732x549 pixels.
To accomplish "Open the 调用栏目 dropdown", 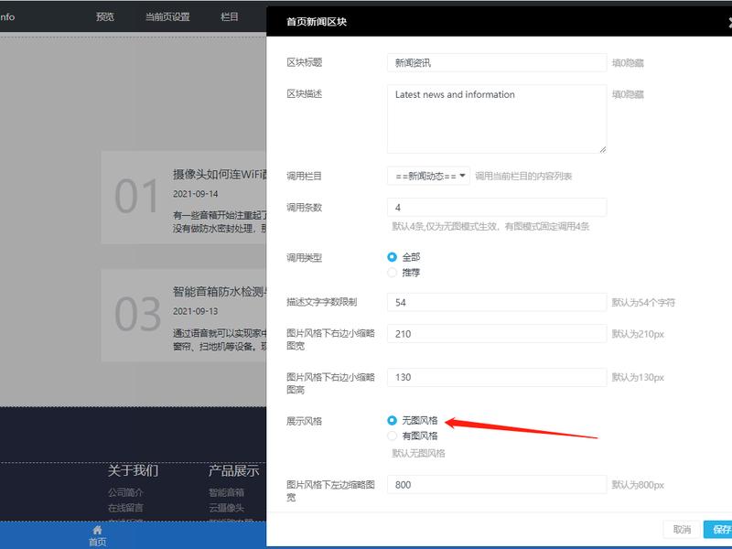I will pyautogui.click(x=428, y=176).
